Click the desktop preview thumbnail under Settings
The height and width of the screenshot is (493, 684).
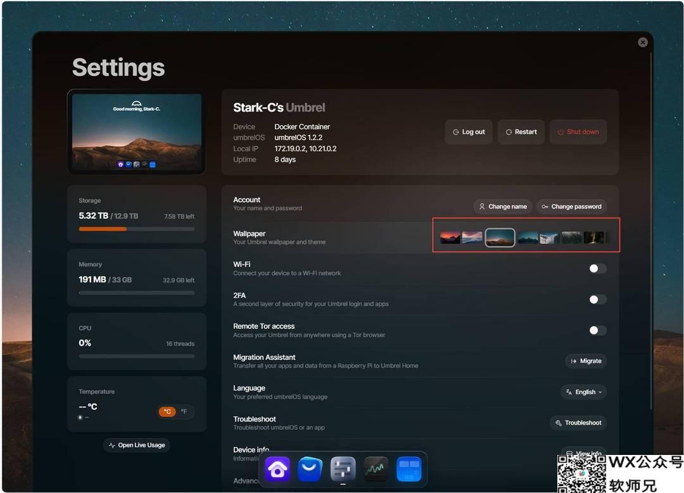tap(137, 132)
